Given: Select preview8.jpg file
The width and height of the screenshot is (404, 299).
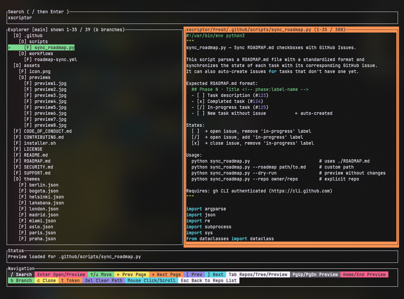Looking at the screenshot, I should [45, 125].
